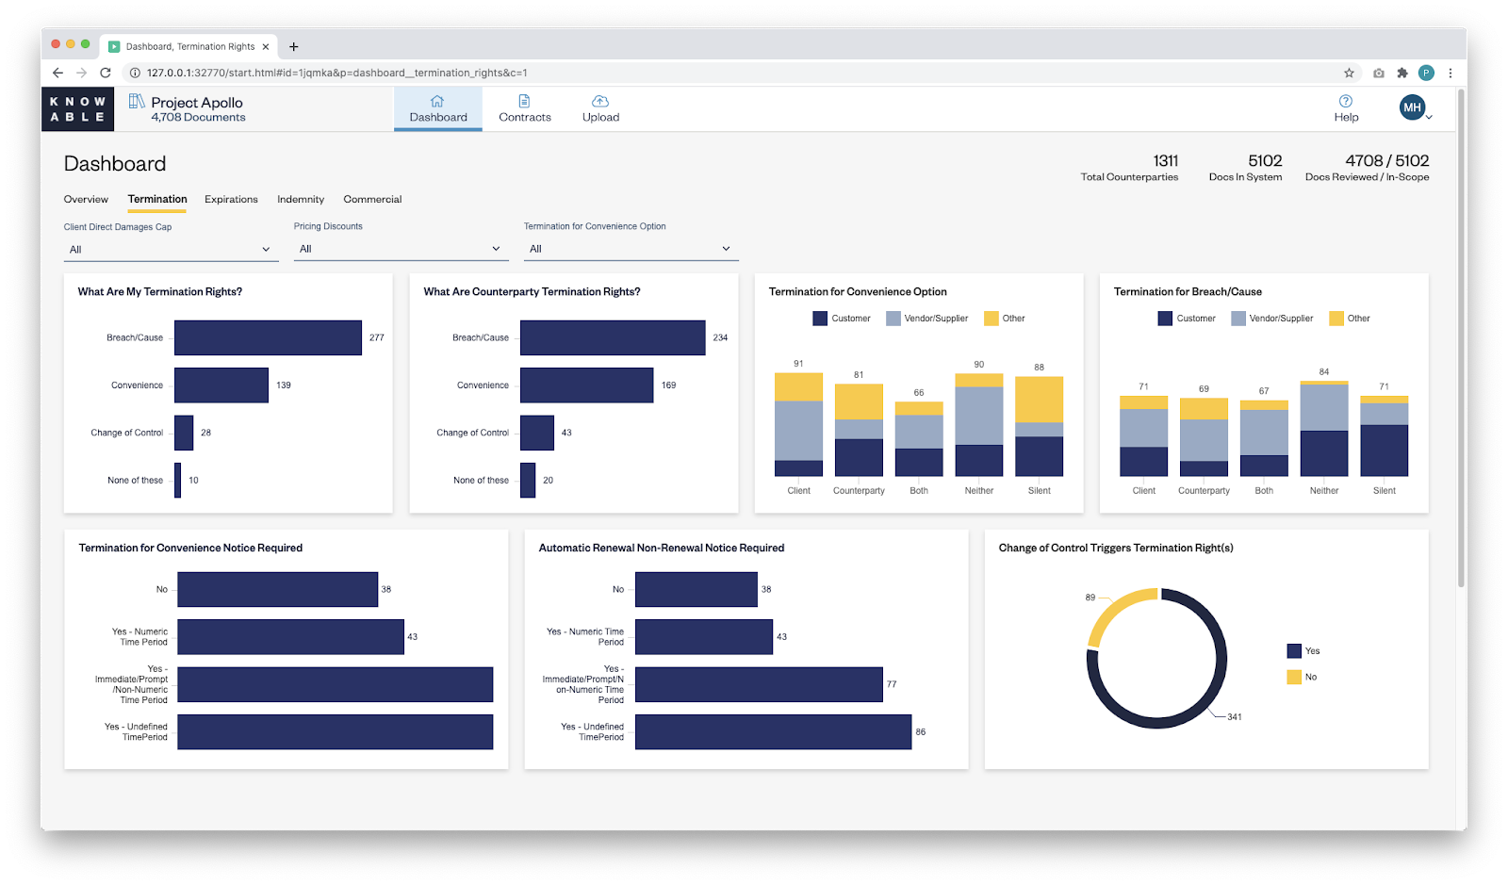Image resolution: width=1508 pixels, height=885 pixels.
Task: Click Change of Control bar in Counterparty Rights
Action: [x=537, y=433]
